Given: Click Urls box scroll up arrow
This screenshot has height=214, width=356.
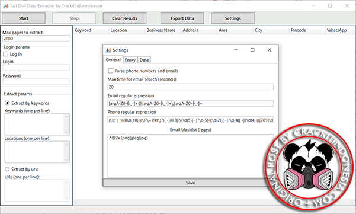Looking at the screenshot, I should pos(66,183).
